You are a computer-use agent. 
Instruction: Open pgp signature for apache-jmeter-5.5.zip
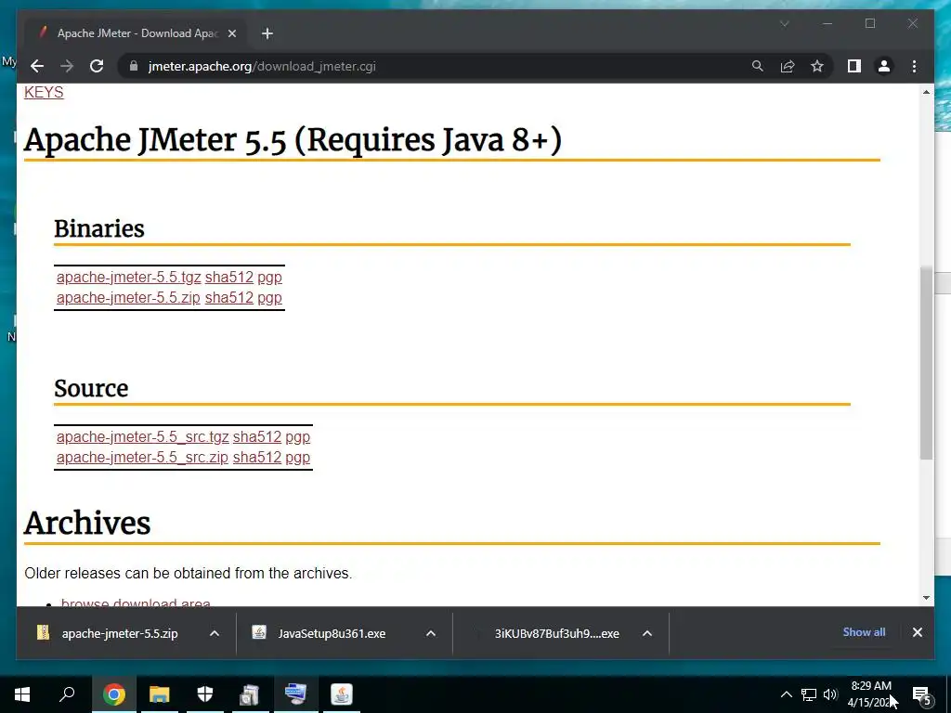(x=270, y=298)
